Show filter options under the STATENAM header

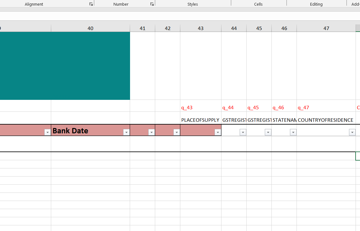click(x=293, y=132)
